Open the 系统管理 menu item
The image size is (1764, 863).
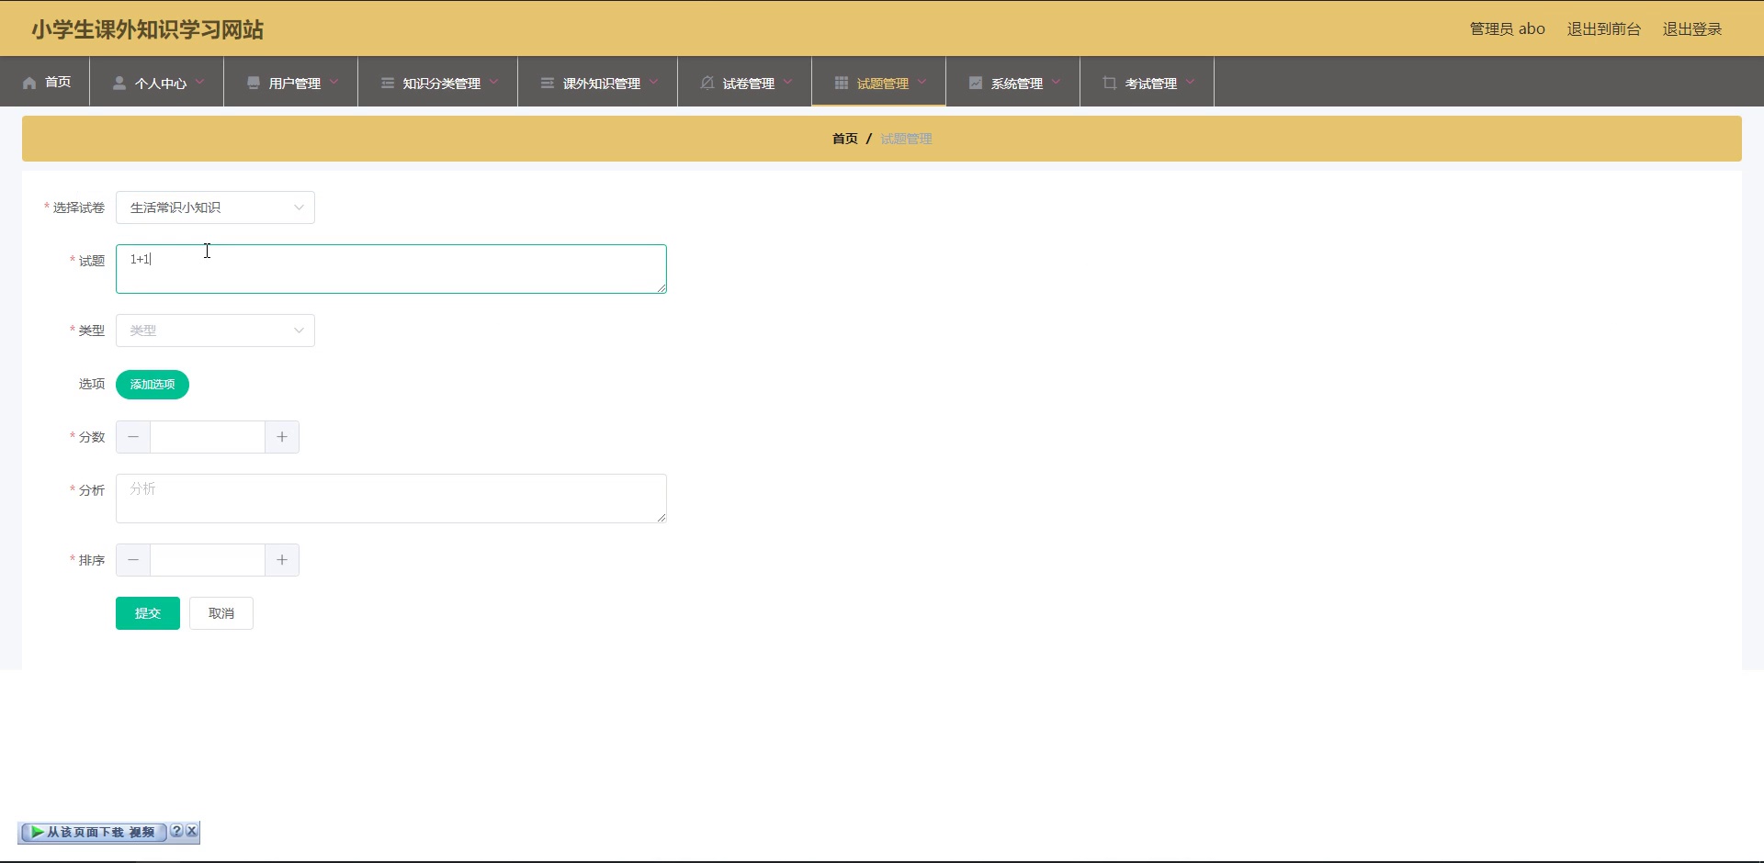coord(1012,82)
